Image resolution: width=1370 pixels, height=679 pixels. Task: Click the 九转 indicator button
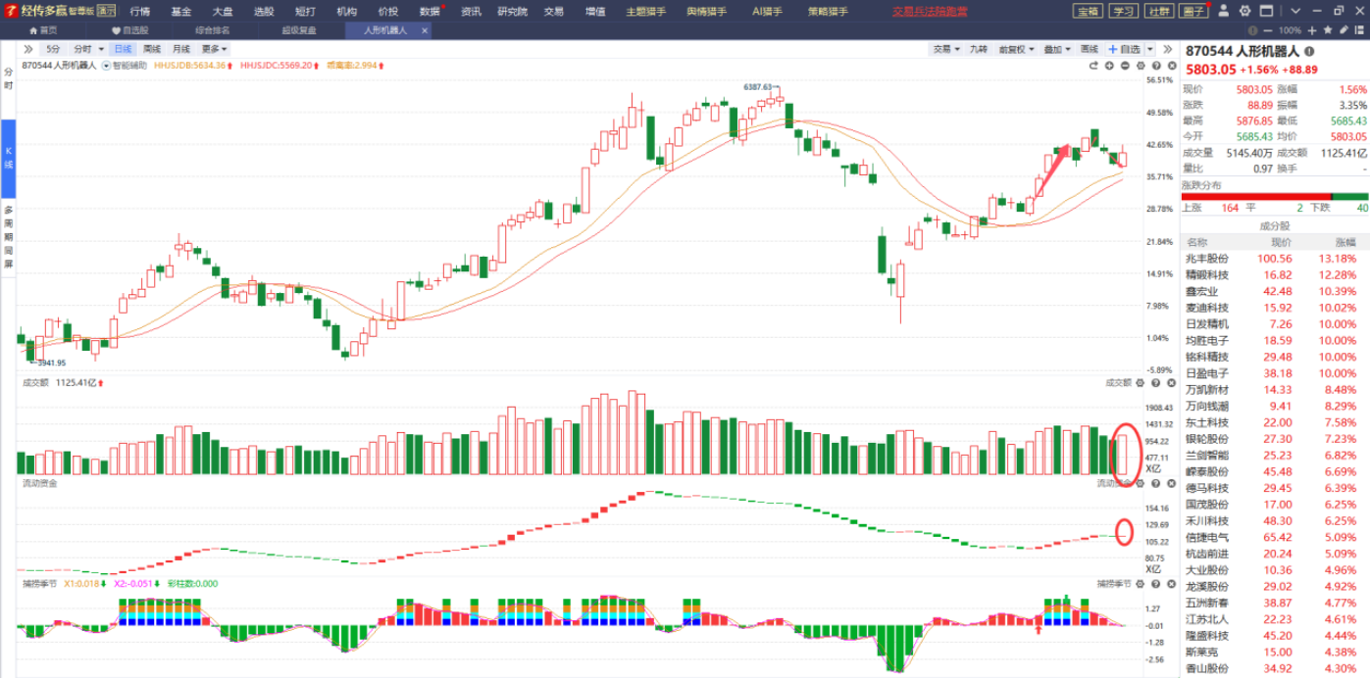tap(979, 49)
